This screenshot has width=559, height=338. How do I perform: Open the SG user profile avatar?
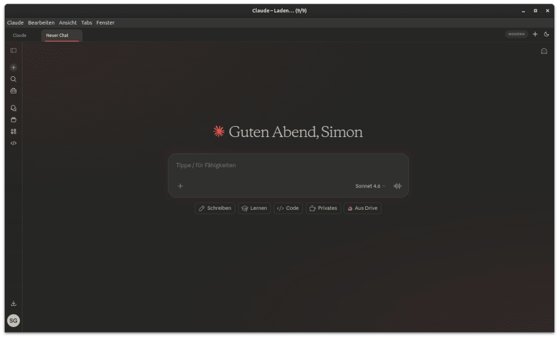tap(13, 320)
